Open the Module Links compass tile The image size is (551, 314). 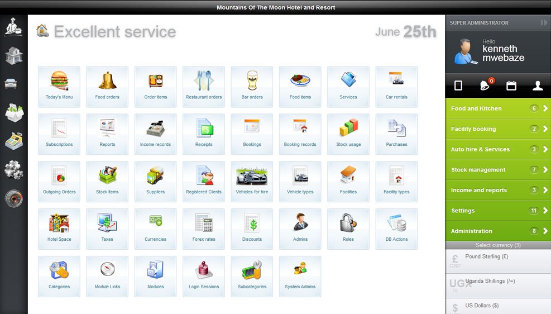(107, 277)
